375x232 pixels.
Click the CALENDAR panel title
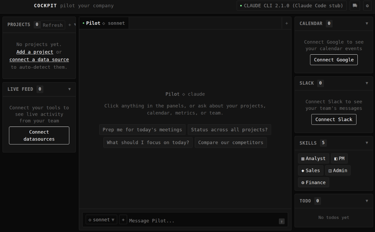coord(311,23)
